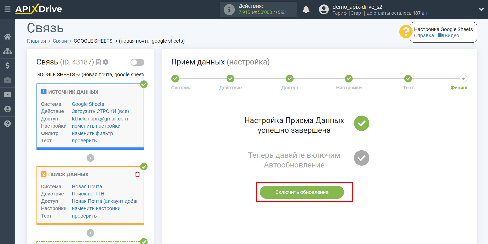488x244 pixels.
Task: Go to Система step
Action: tap(175, 79)
